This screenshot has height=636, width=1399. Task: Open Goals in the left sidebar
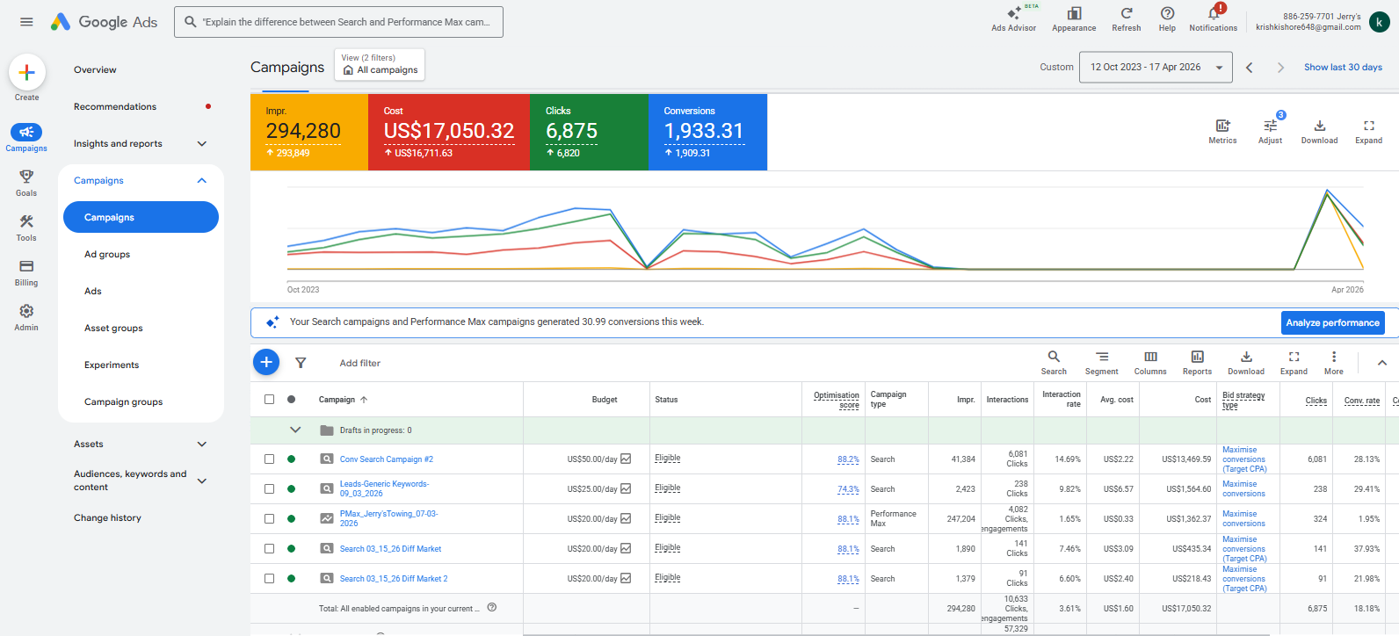click(26, 182)
